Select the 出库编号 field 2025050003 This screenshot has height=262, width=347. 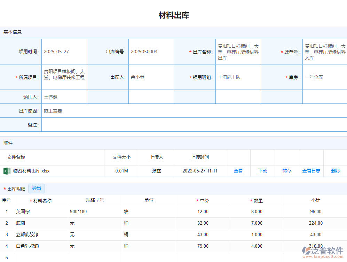(x=151, y=52)
